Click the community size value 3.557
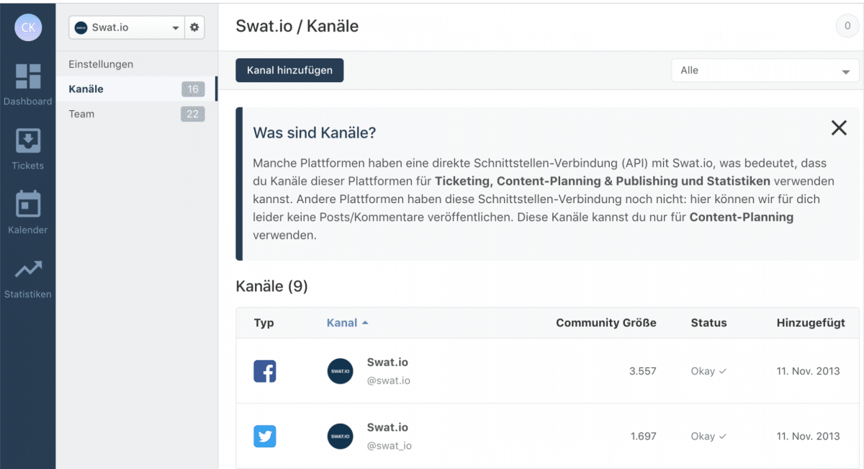The height and width of the screenshot is (469, 864). (x=643, y=371)
